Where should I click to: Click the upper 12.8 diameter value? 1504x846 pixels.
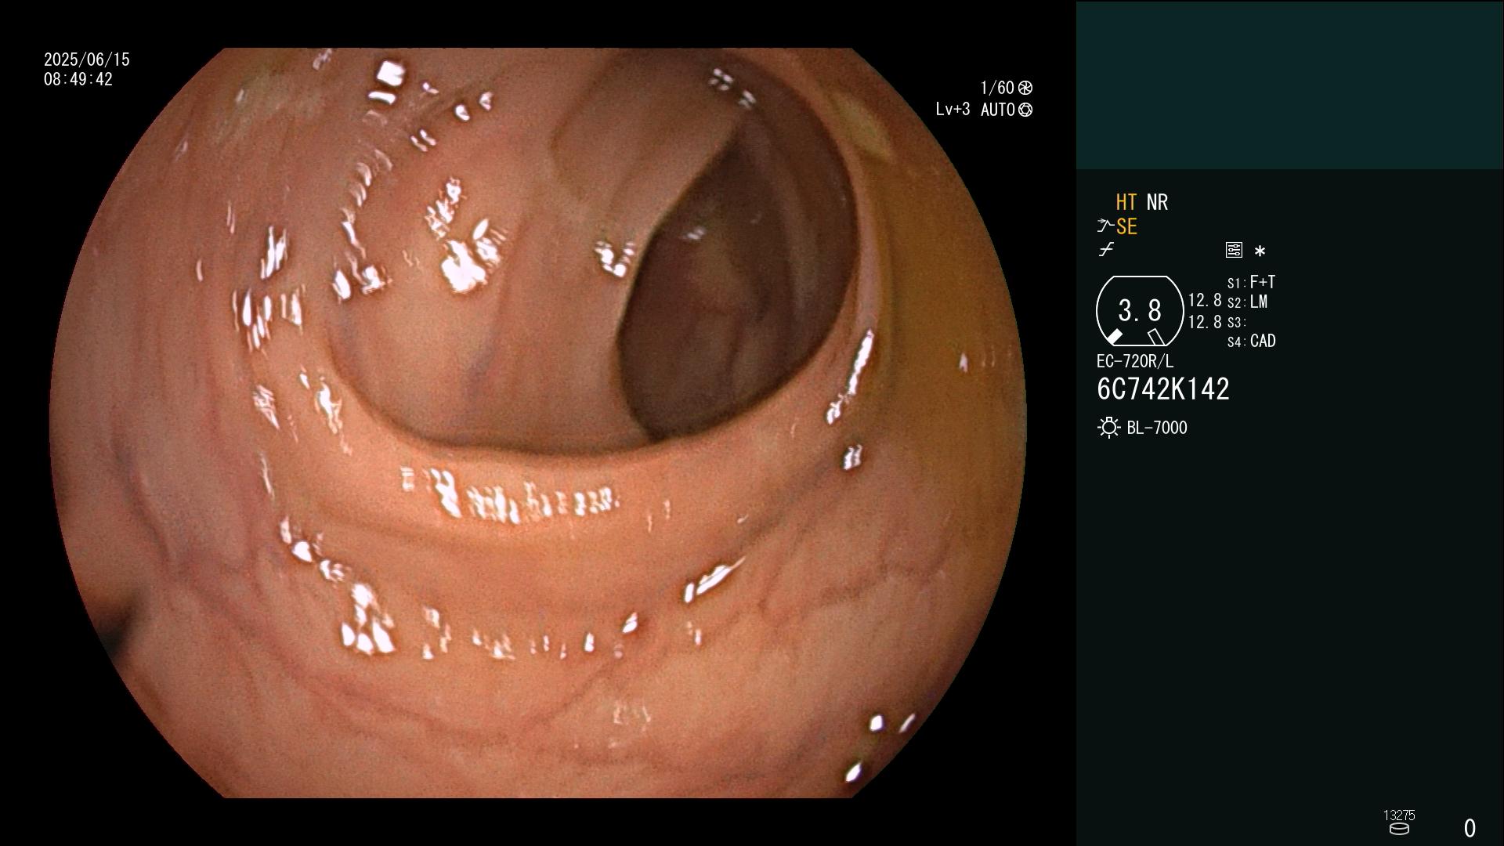coord(1205,301)
